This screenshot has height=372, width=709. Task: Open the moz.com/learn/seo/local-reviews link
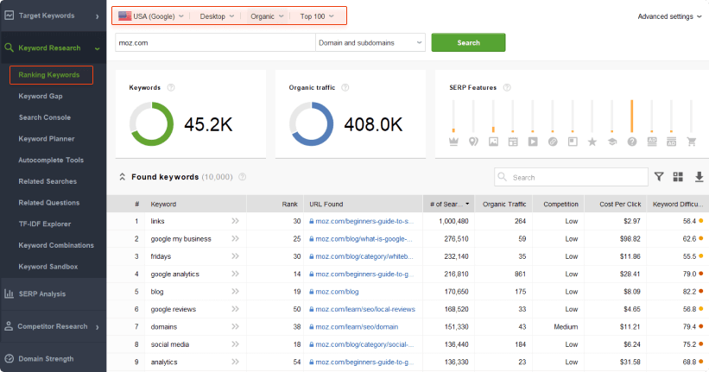point(365,309)
